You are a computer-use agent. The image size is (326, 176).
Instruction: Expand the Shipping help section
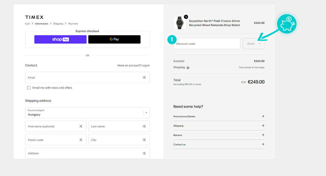point(263,126)
